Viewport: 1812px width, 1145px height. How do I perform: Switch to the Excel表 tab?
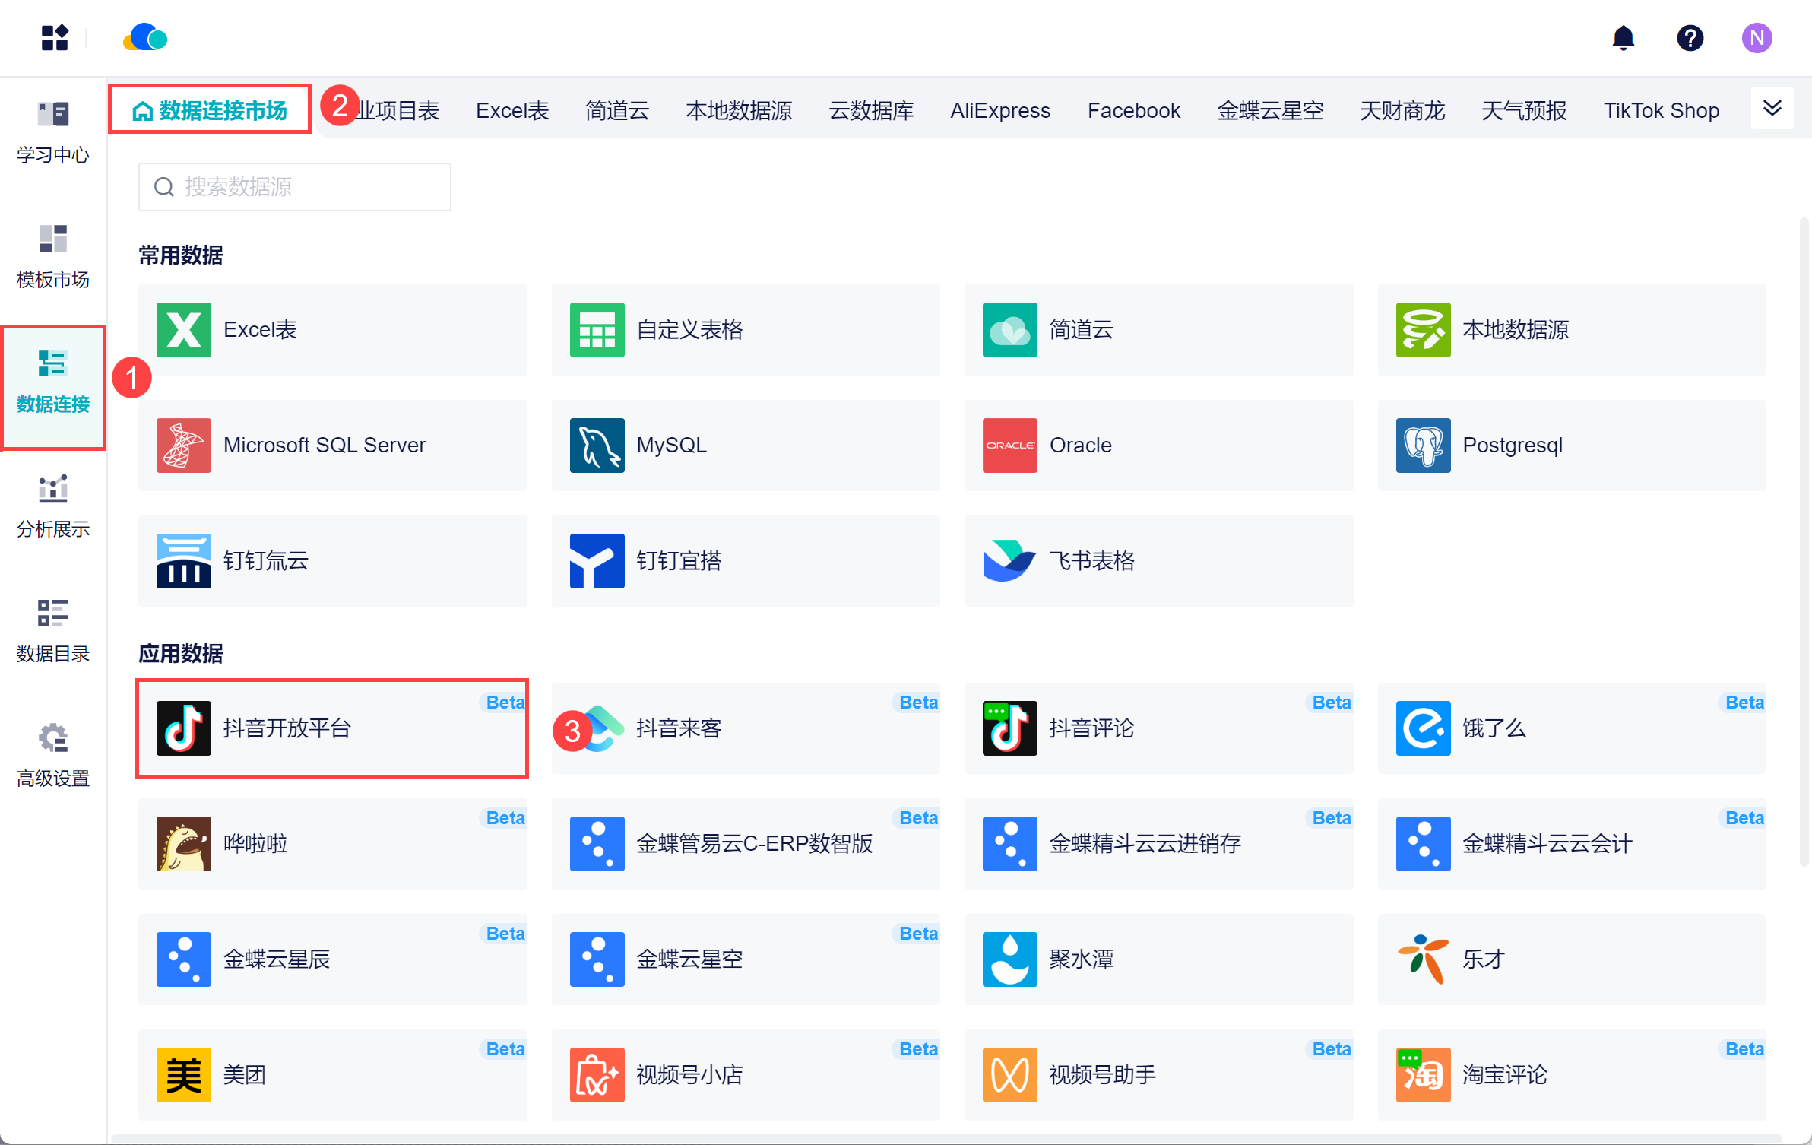click(x=512, y=111)
